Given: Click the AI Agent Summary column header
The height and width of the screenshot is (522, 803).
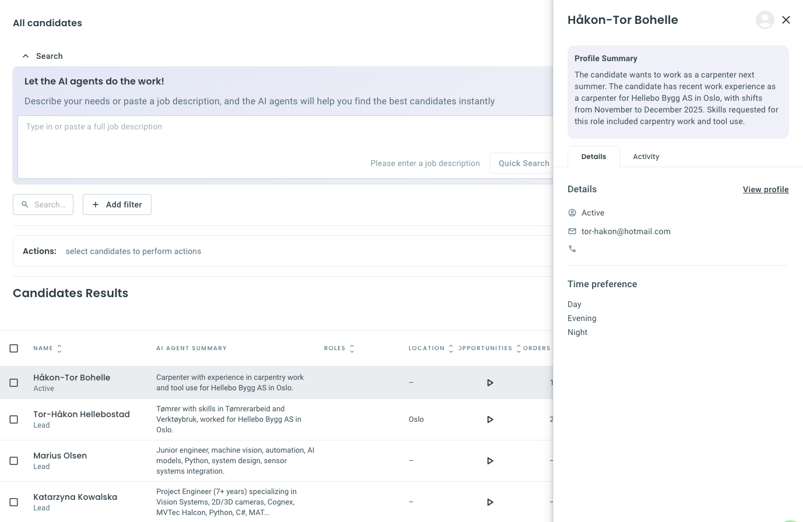Looking at the screenshot, I should [192, 348].
